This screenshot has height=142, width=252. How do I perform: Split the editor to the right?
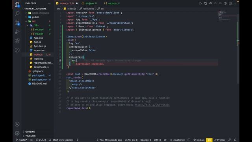click(230, 3)
